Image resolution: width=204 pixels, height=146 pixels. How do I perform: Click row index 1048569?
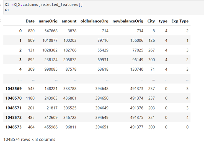point(13,89)
